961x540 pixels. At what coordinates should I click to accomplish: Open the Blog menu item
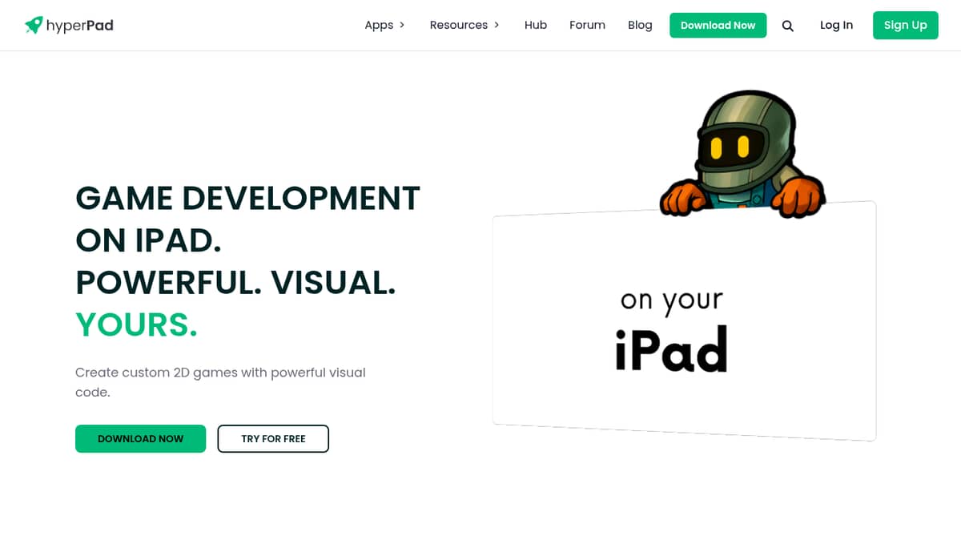click(640, 25)
